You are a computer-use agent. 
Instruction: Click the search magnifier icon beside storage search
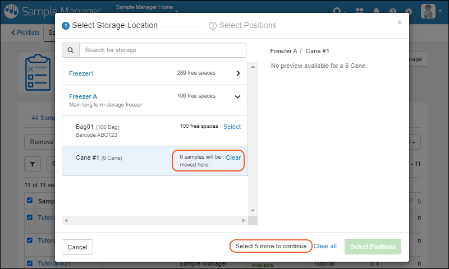pyautogui.click(x=71, y=50)
